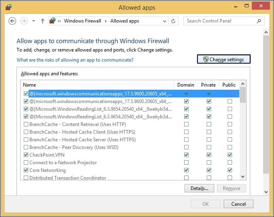Expand the address bar history dropdown

(x=164, y=21)
